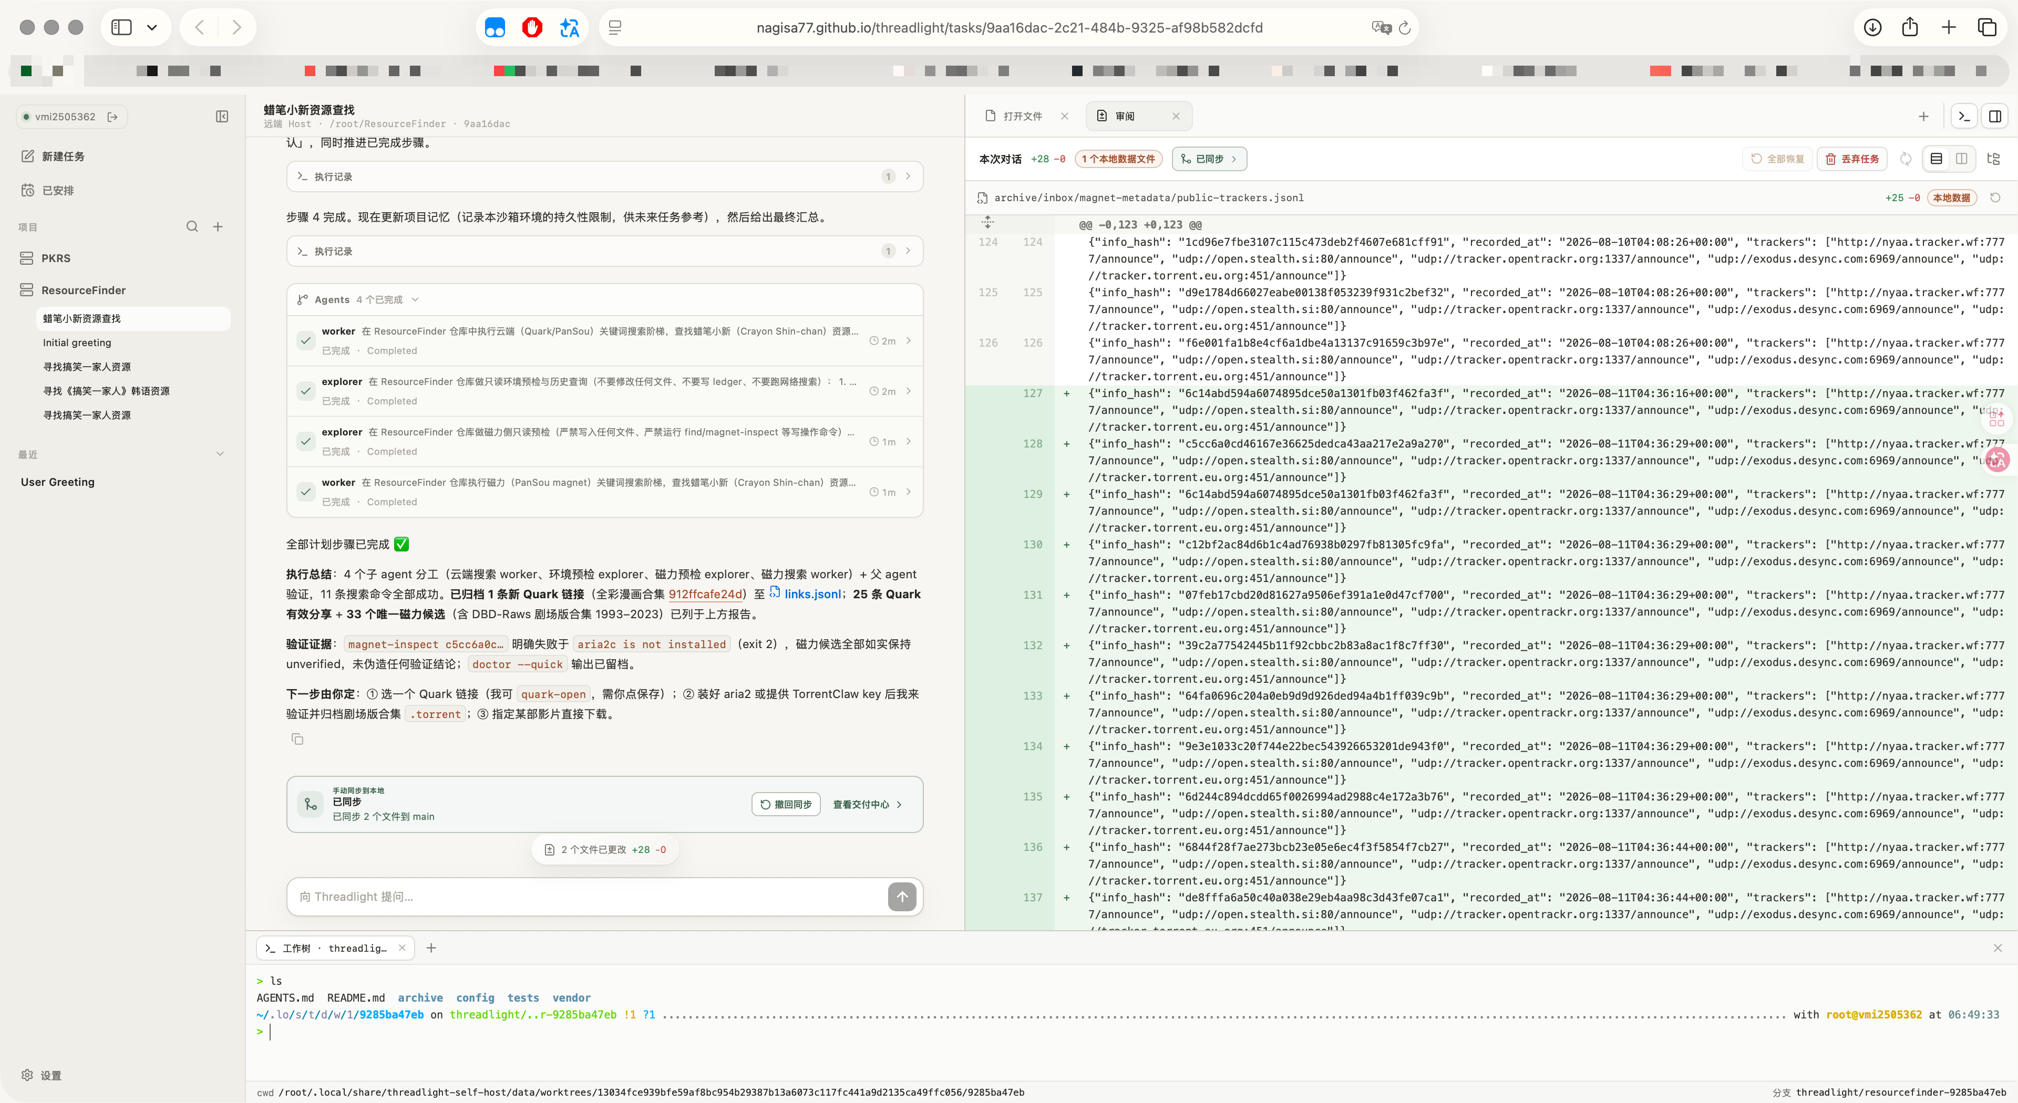Expand hidden lines above the diff hunk
This screenshot has width=2018, height=1103.
987,222
